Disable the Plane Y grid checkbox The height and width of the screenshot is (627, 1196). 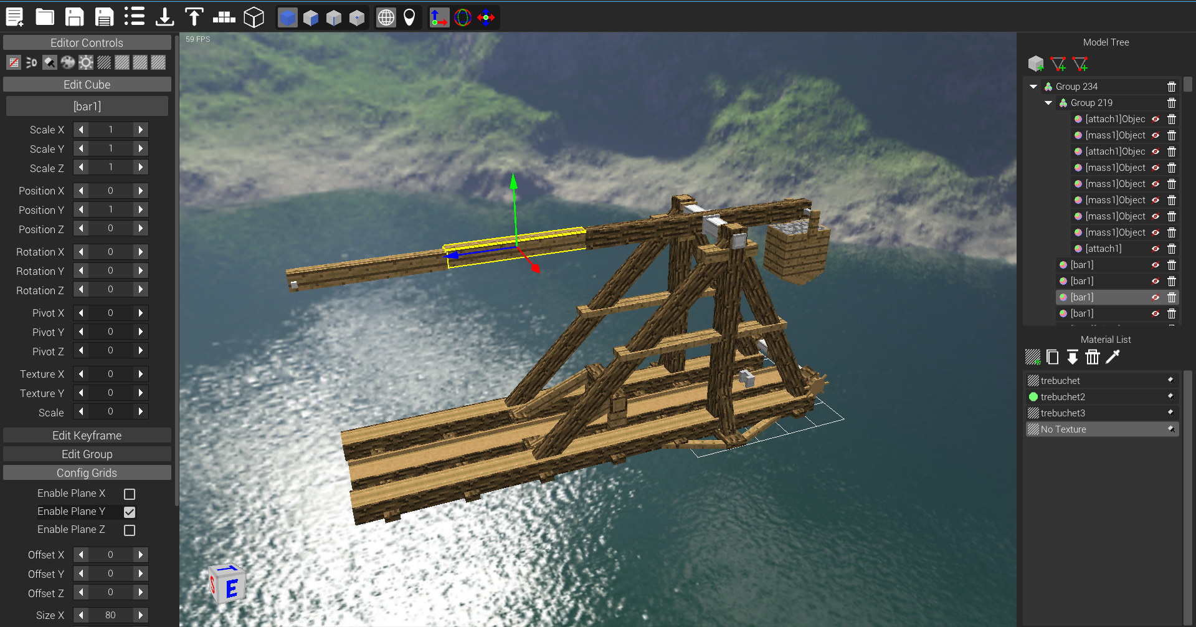[130, 512]
